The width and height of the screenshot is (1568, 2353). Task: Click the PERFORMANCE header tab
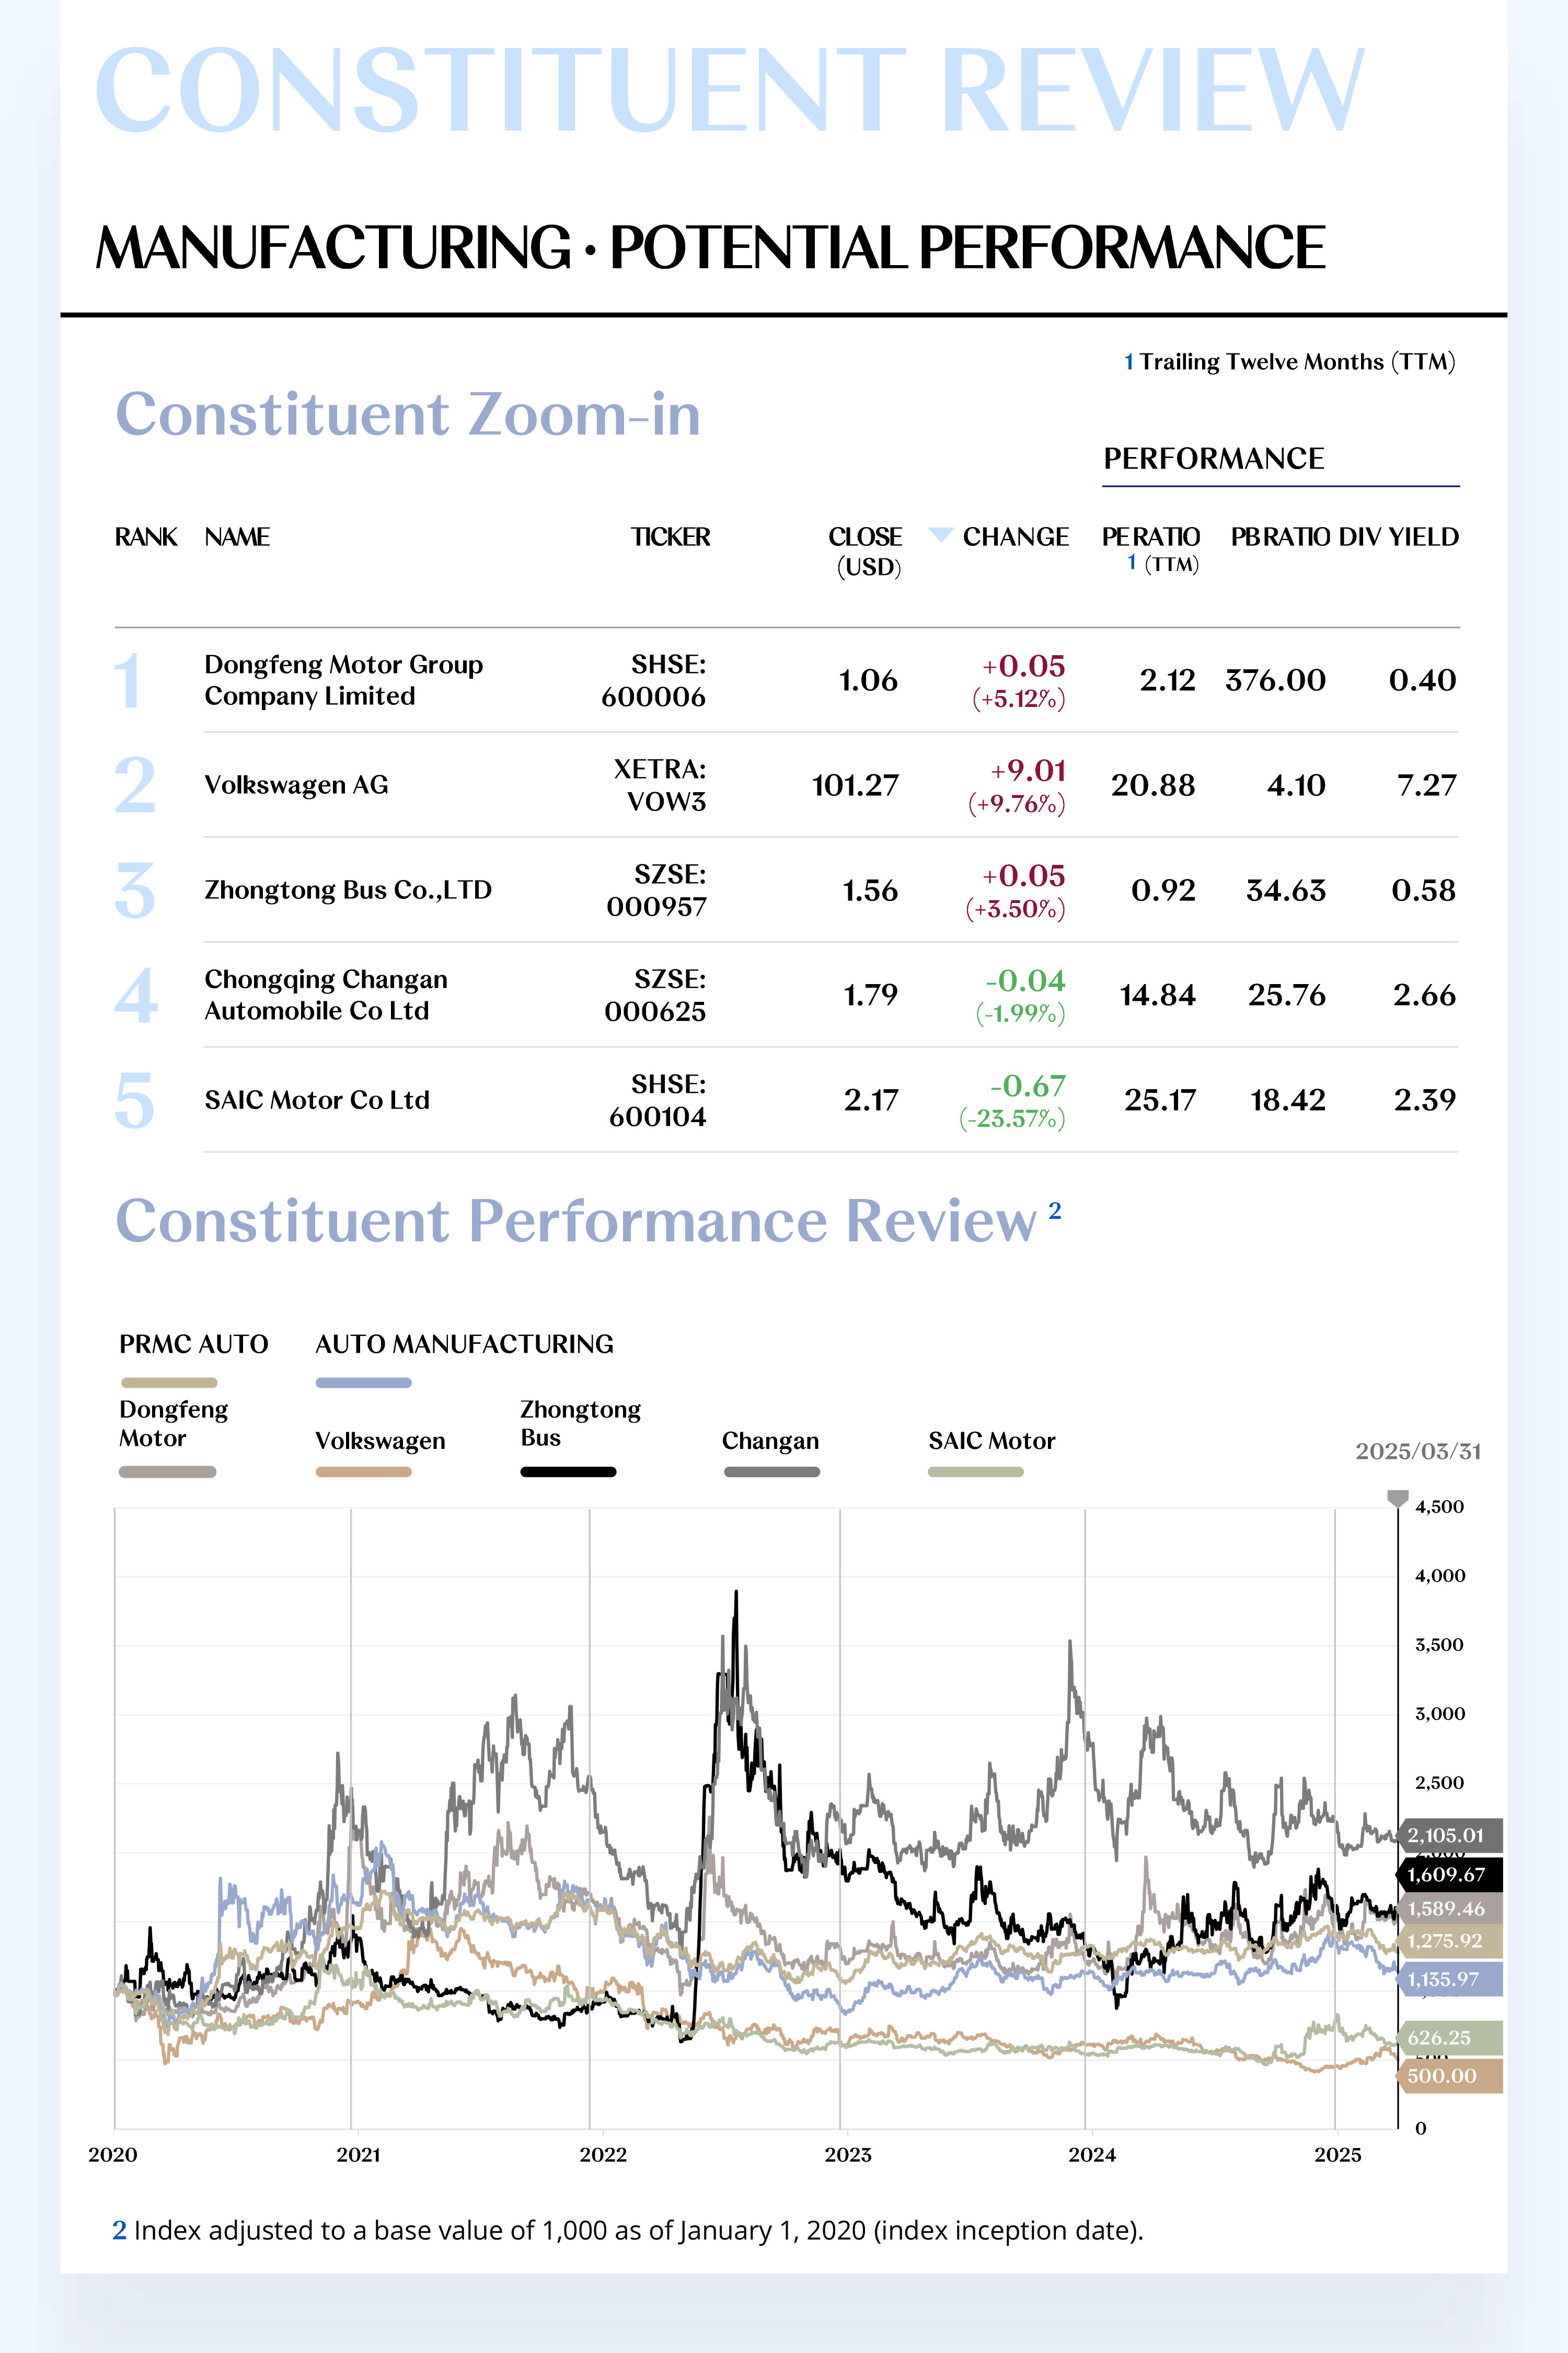tap(1213, 459)
